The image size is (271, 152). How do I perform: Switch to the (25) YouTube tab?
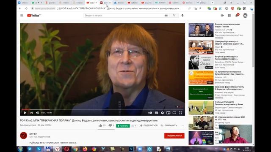(133, 3)
